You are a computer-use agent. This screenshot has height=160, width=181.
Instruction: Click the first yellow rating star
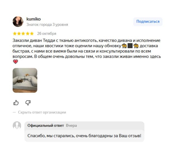point(15,33)
